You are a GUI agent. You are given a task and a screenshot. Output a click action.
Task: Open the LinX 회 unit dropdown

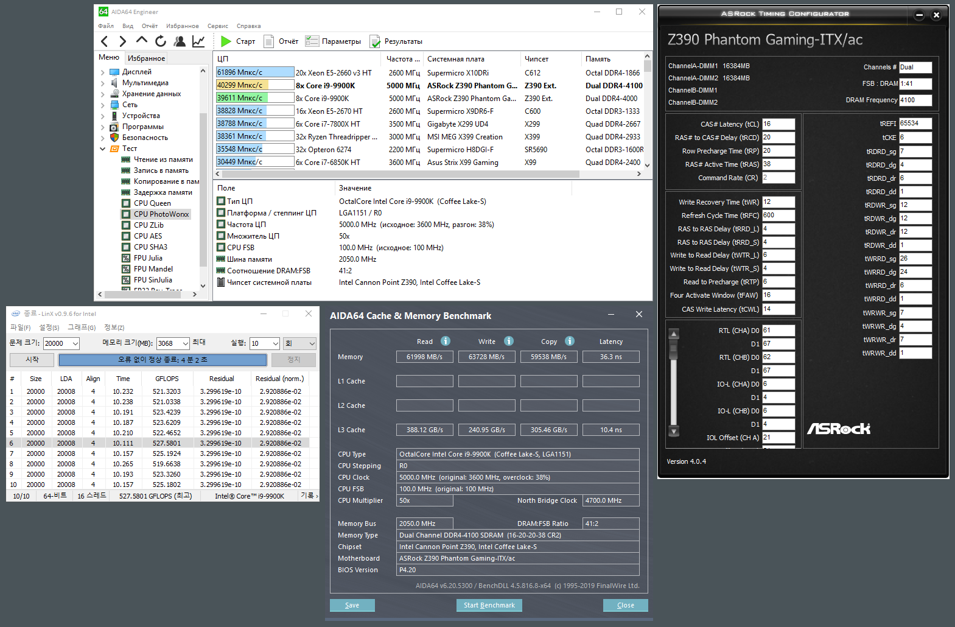299,343
